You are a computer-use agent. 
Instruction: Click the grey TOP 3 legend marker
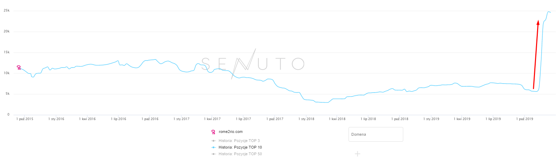pyautogui.click(x=213, y=141)
